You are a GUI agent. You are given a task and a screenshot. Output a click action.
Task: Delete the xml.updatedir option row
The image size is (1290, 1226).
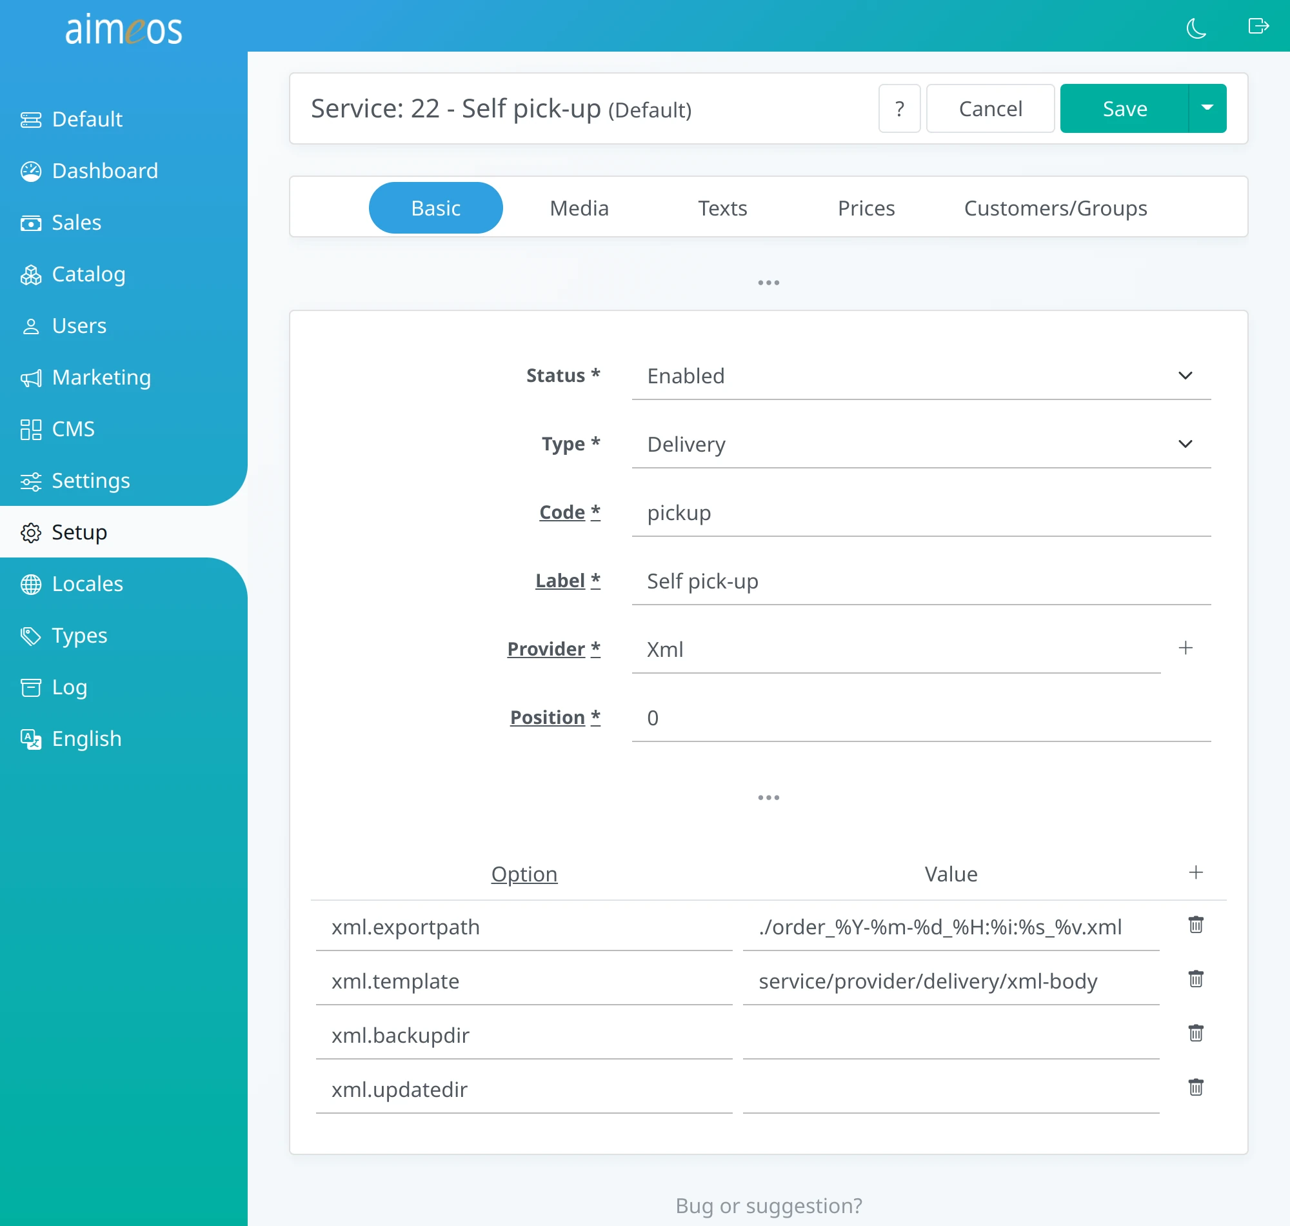(1195, 1087)
